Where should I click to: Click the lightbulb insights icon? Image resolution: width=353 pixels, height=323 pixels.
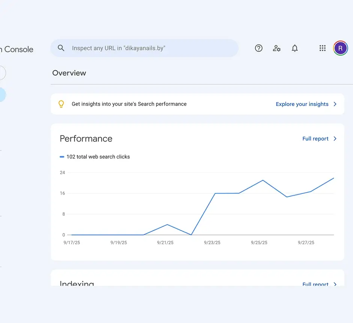pos(61,104)
